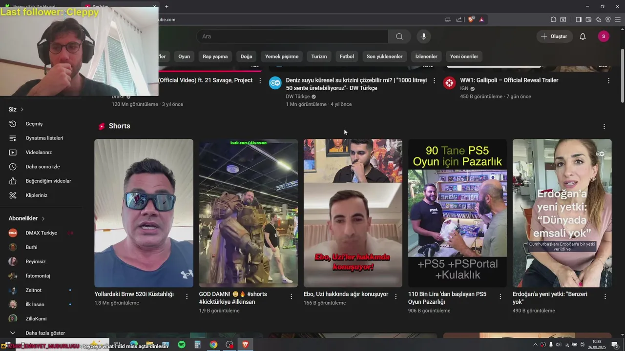The image size is (625, 351).
Task: Open the DW Türkçe channel avatar
Action: (x=275, y=83)
